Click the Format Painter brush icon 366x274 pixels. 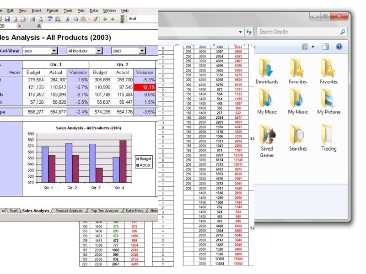pos(95,19)
